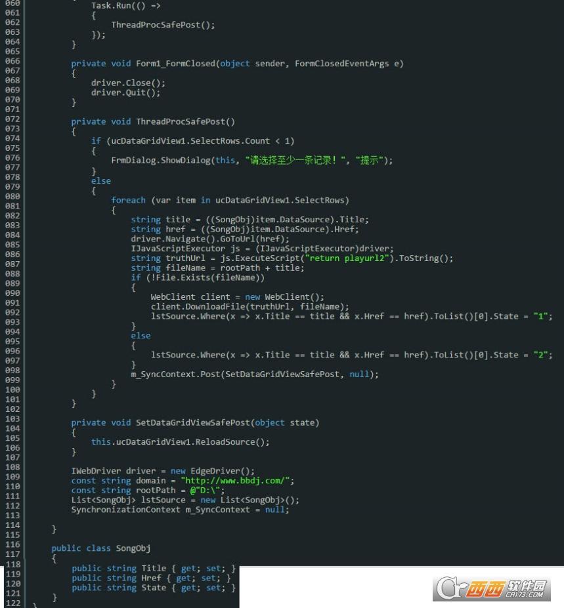Click the List<SongObj> lstSource declaration
The width and height of the screenshot is (564, 608).
point(185,500)
